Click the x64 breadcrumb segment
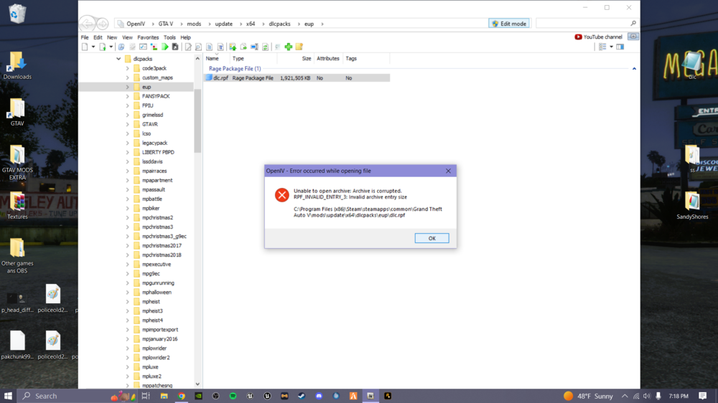The width and height of the screenshot is (718, 403). coord(251,24)
